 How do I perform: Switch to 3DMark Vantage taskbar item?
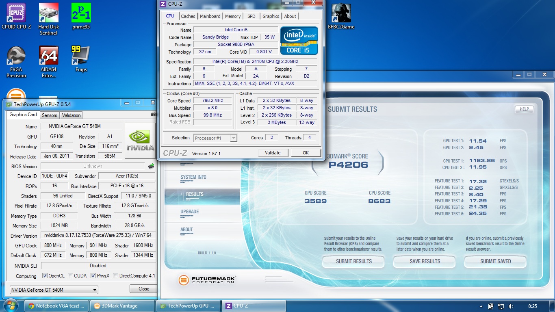(122, 306)
